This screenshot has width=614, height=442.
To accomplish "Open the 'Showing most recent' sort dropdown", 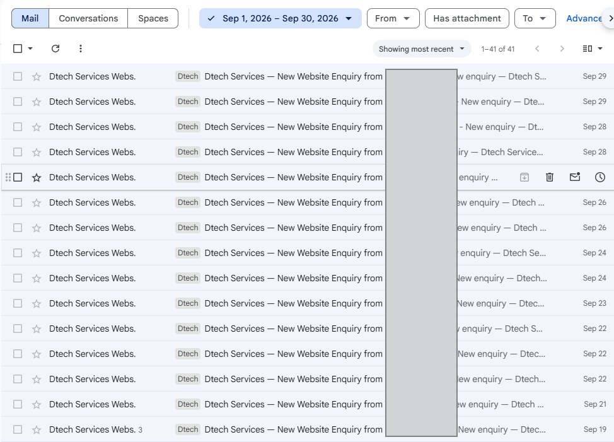I will (421, 49).
